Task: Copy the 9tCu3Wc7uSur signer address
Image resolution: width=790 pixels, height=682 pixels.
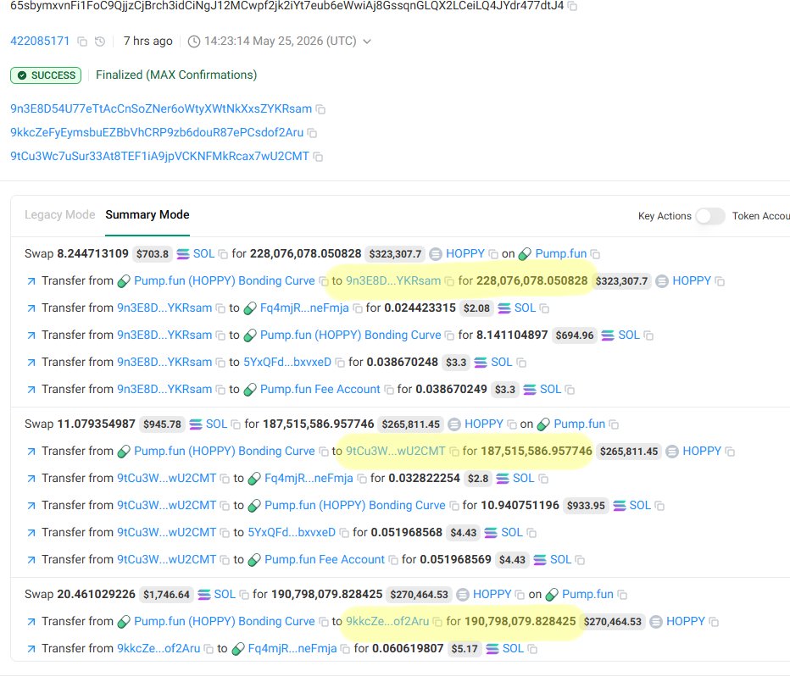Action: 318,157
